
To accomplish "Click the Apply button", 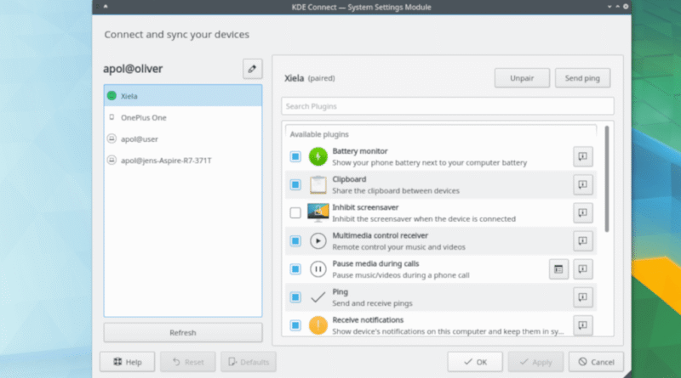I will tap(535, 362).
